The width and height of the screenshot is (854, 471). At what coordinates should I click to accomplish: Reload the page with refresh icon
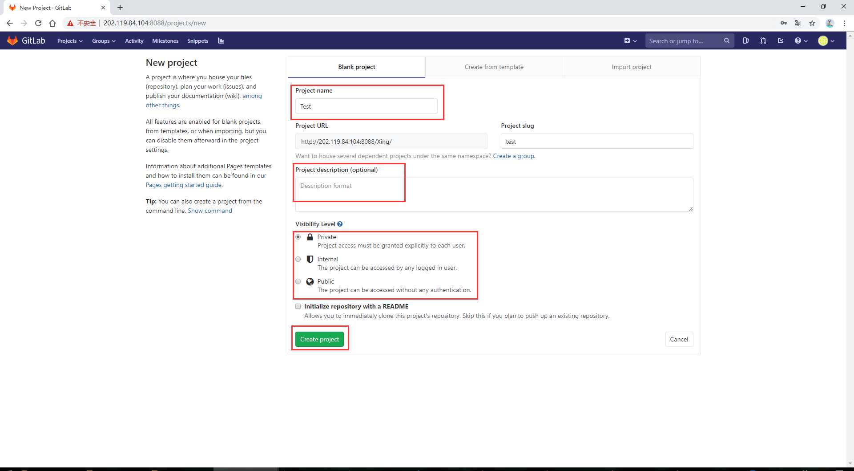[x=38, y=23]
